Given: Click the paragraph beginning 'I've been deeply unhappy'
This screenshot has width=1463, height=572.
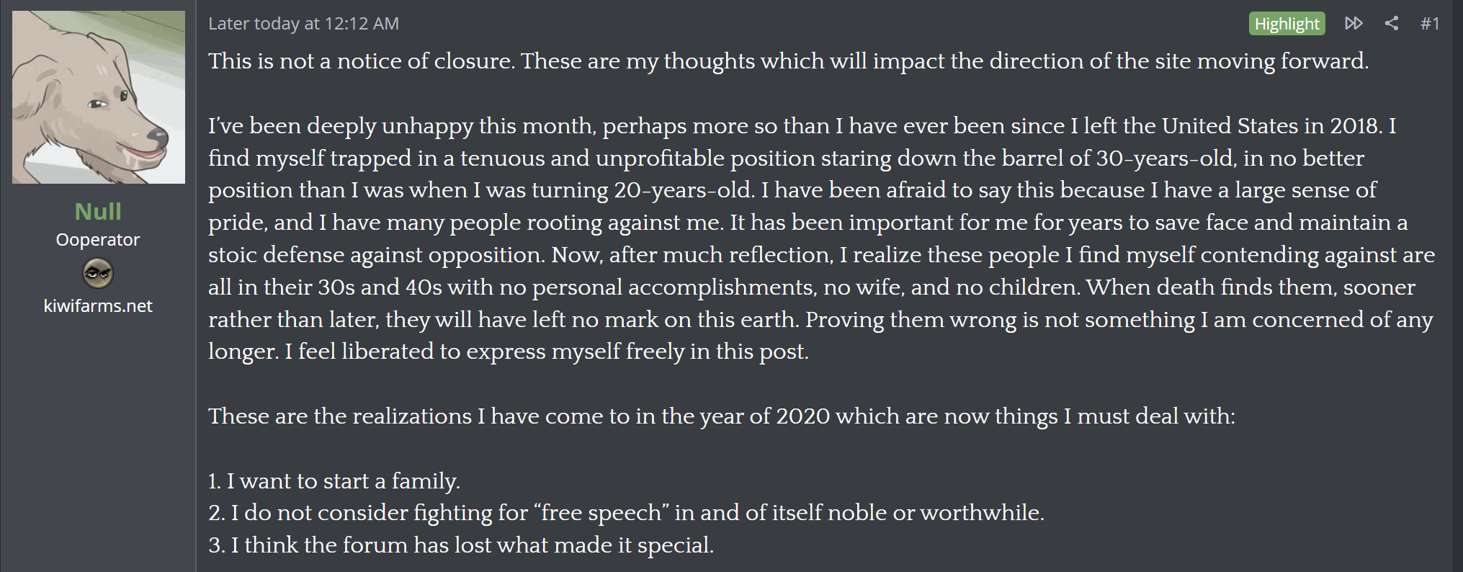Looking at the screenshot, I should pyautogui.click(x=822, y=238).
